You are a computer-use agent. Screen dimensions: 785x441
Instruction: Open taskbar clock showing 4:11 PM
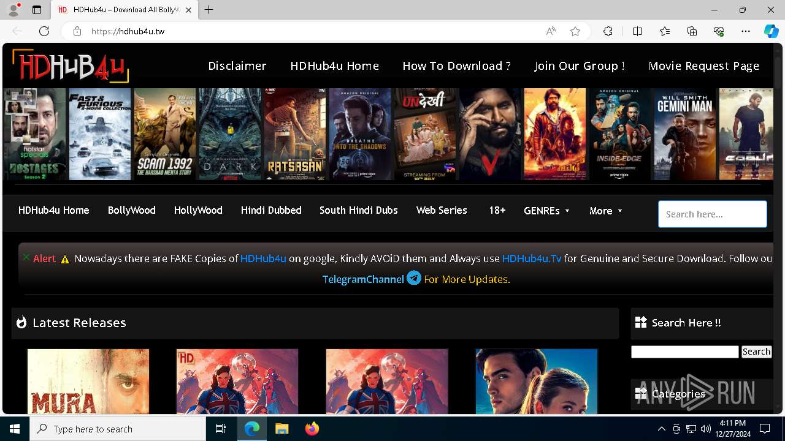(732, 429)
